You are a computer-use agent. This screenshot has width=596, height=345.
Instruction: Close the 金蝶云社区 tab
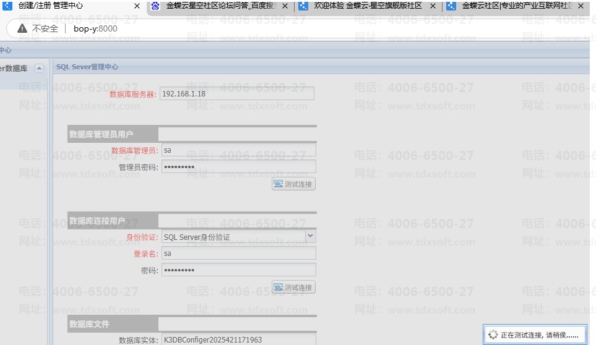click(581, 6)
